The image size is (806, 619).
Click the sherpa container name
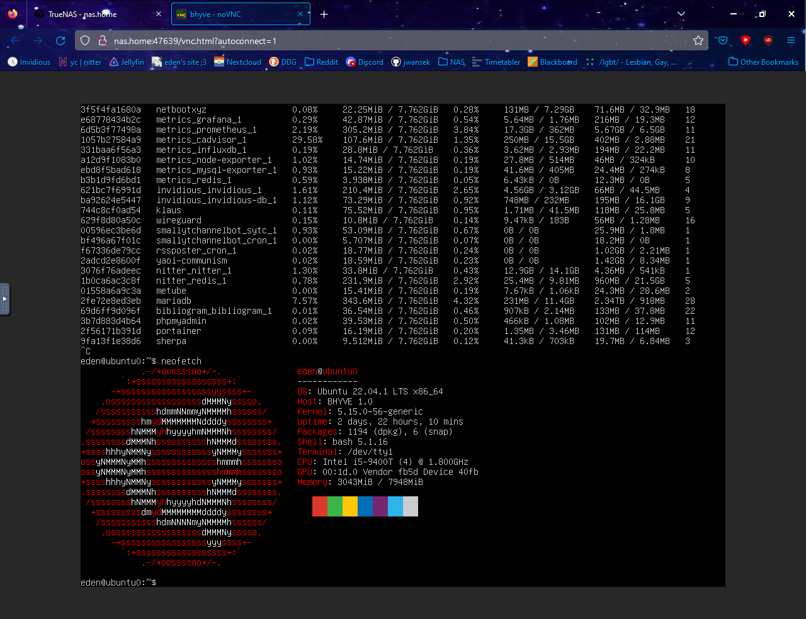pyautogui.click(x=171, y=341)
